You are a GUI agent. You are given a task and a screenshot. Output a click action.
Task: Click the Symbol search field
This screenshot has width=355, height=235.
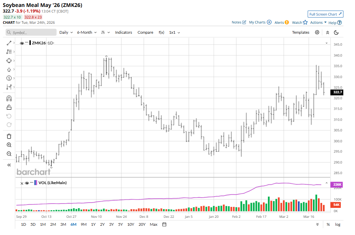click(31, 32)
